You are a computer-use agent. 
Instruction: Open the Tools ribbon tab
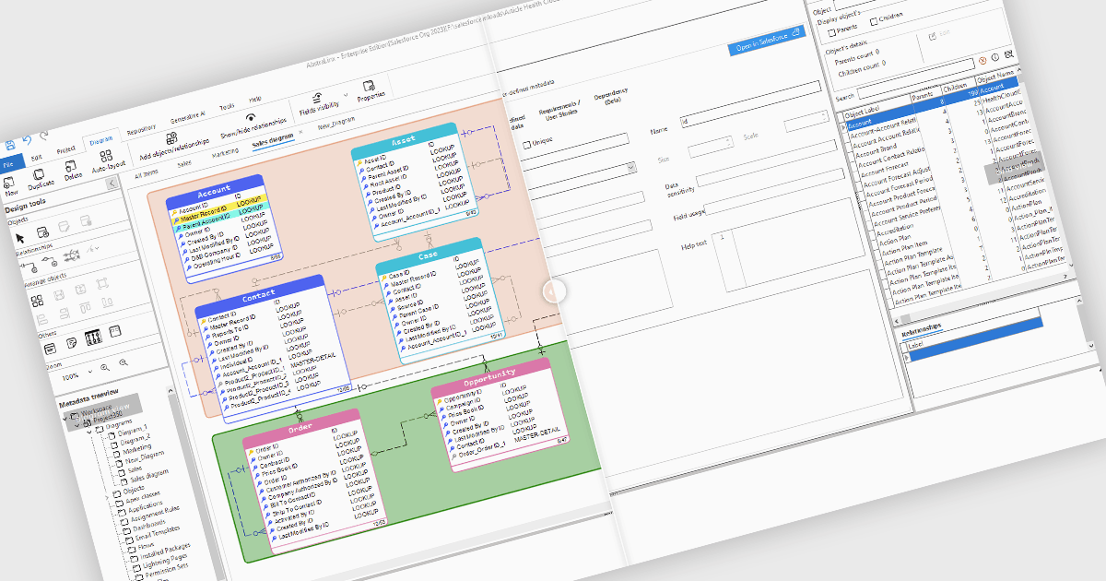click(x=227, y=108)
